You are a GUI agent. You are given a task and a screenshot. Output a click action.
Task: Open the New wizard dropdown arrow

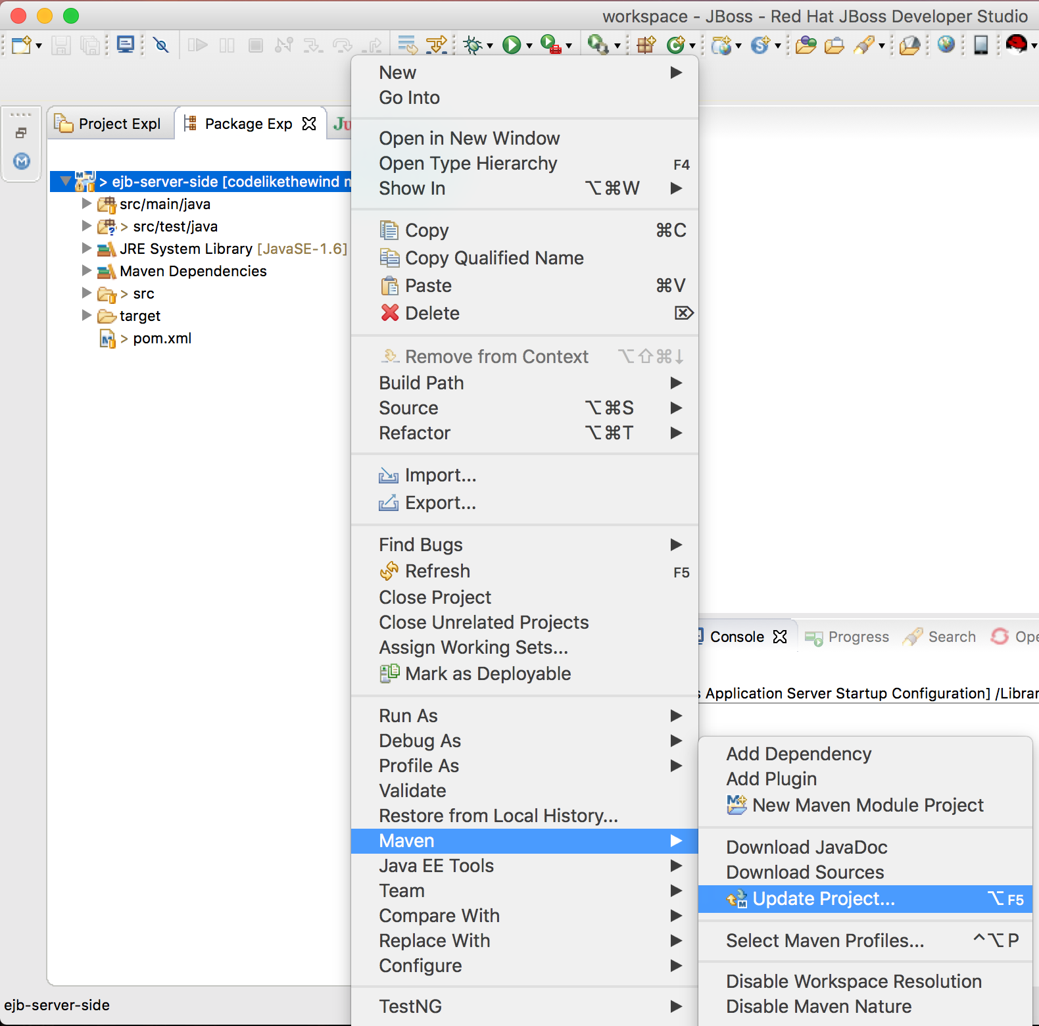click(39, 45)
